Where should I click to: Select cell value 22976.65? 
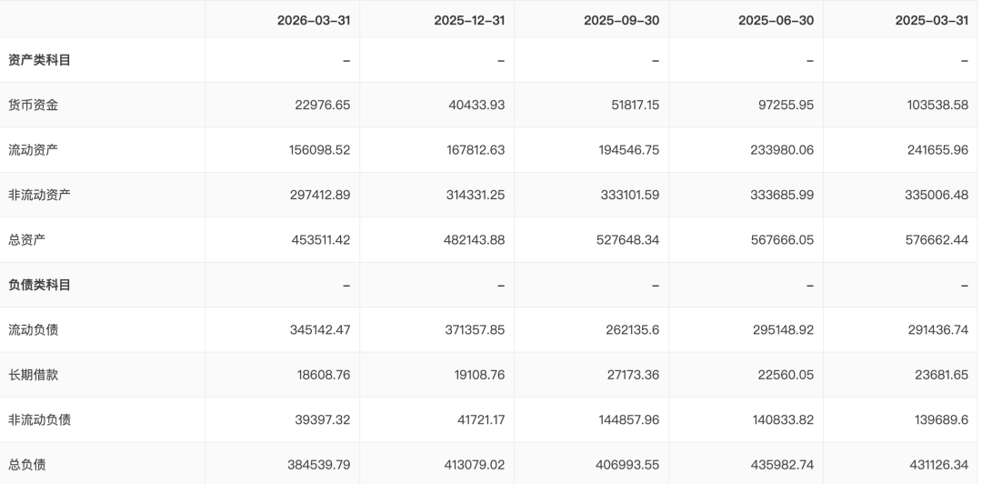(323, 106)
